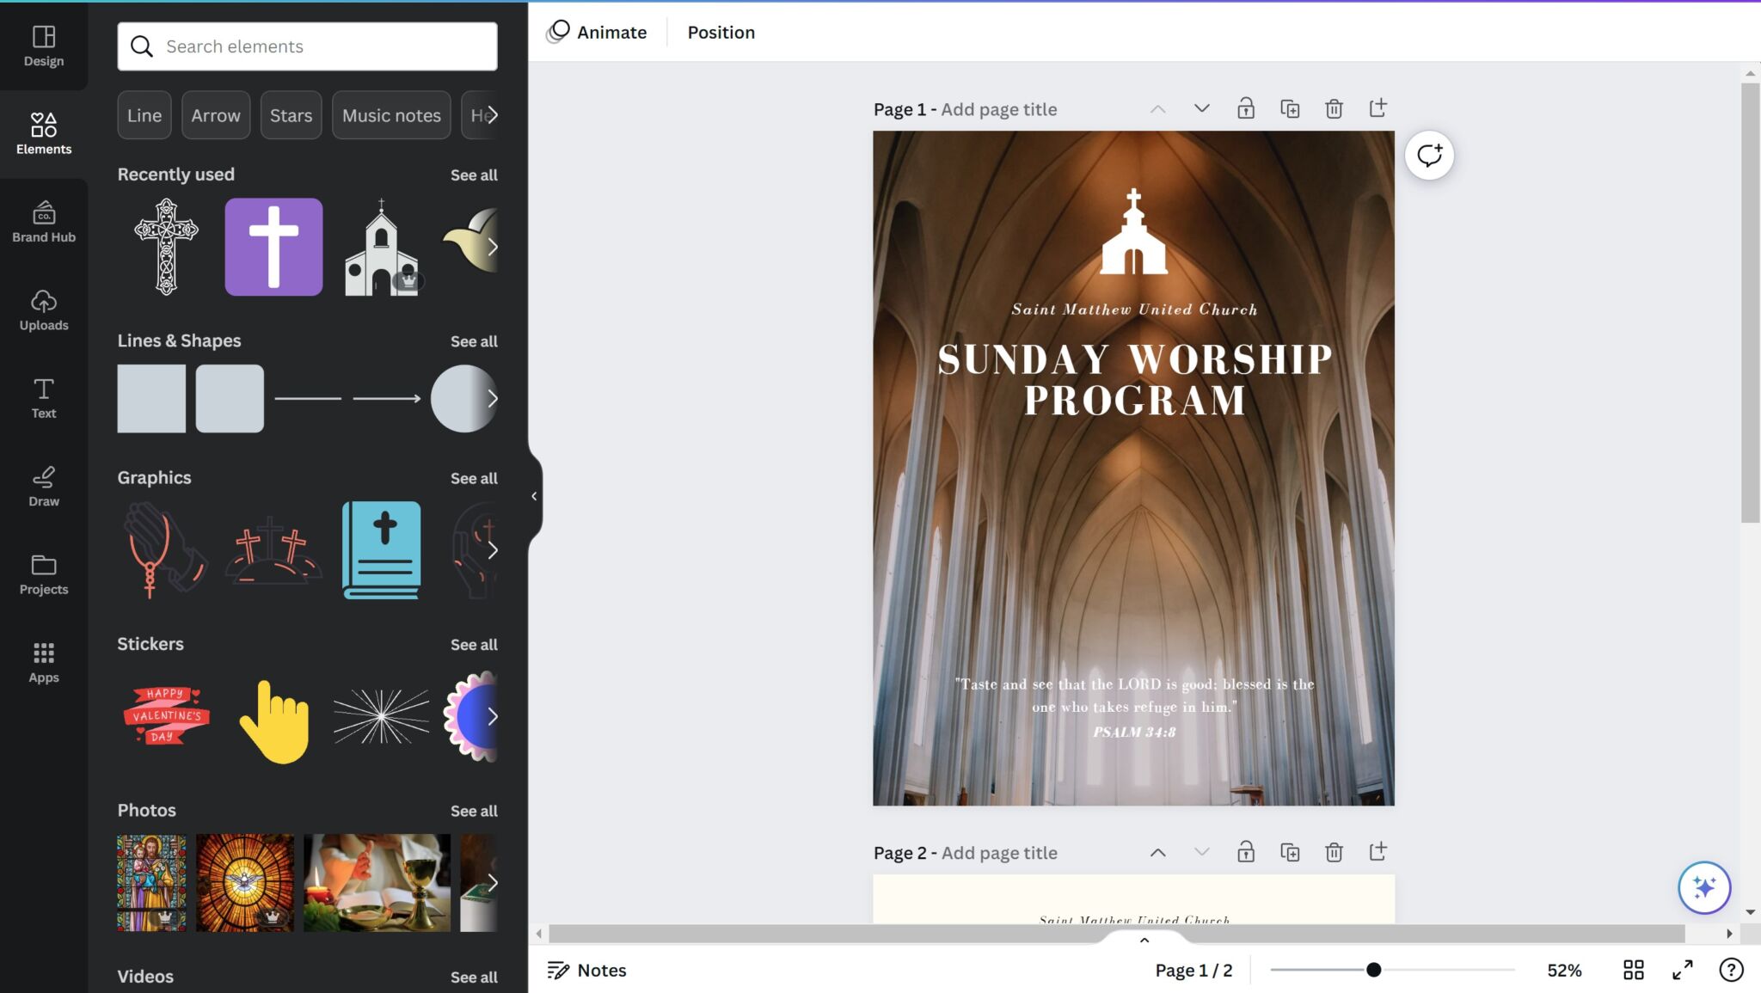This screenshot has height=993, width=1761.
Task: Move Page 2 up with the chevron
Action: click(x=1158, y=852)
